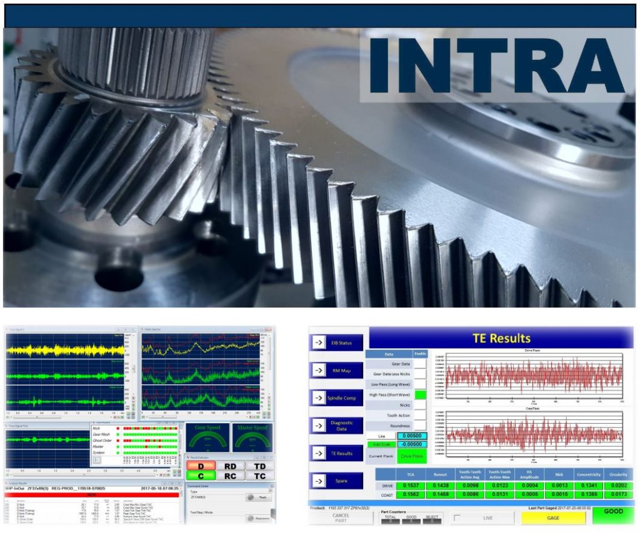This screenshot has height=533, width=640.
Task: Click the COAST Runout value 0.1468
Action: click(x=441, y=494)
